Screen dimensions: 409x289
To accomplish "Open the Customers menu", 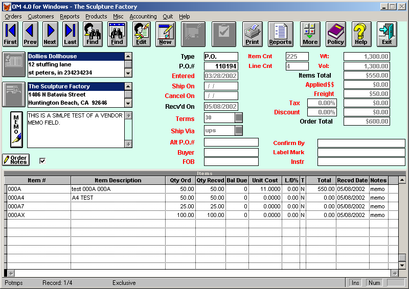I will [41, 16].
